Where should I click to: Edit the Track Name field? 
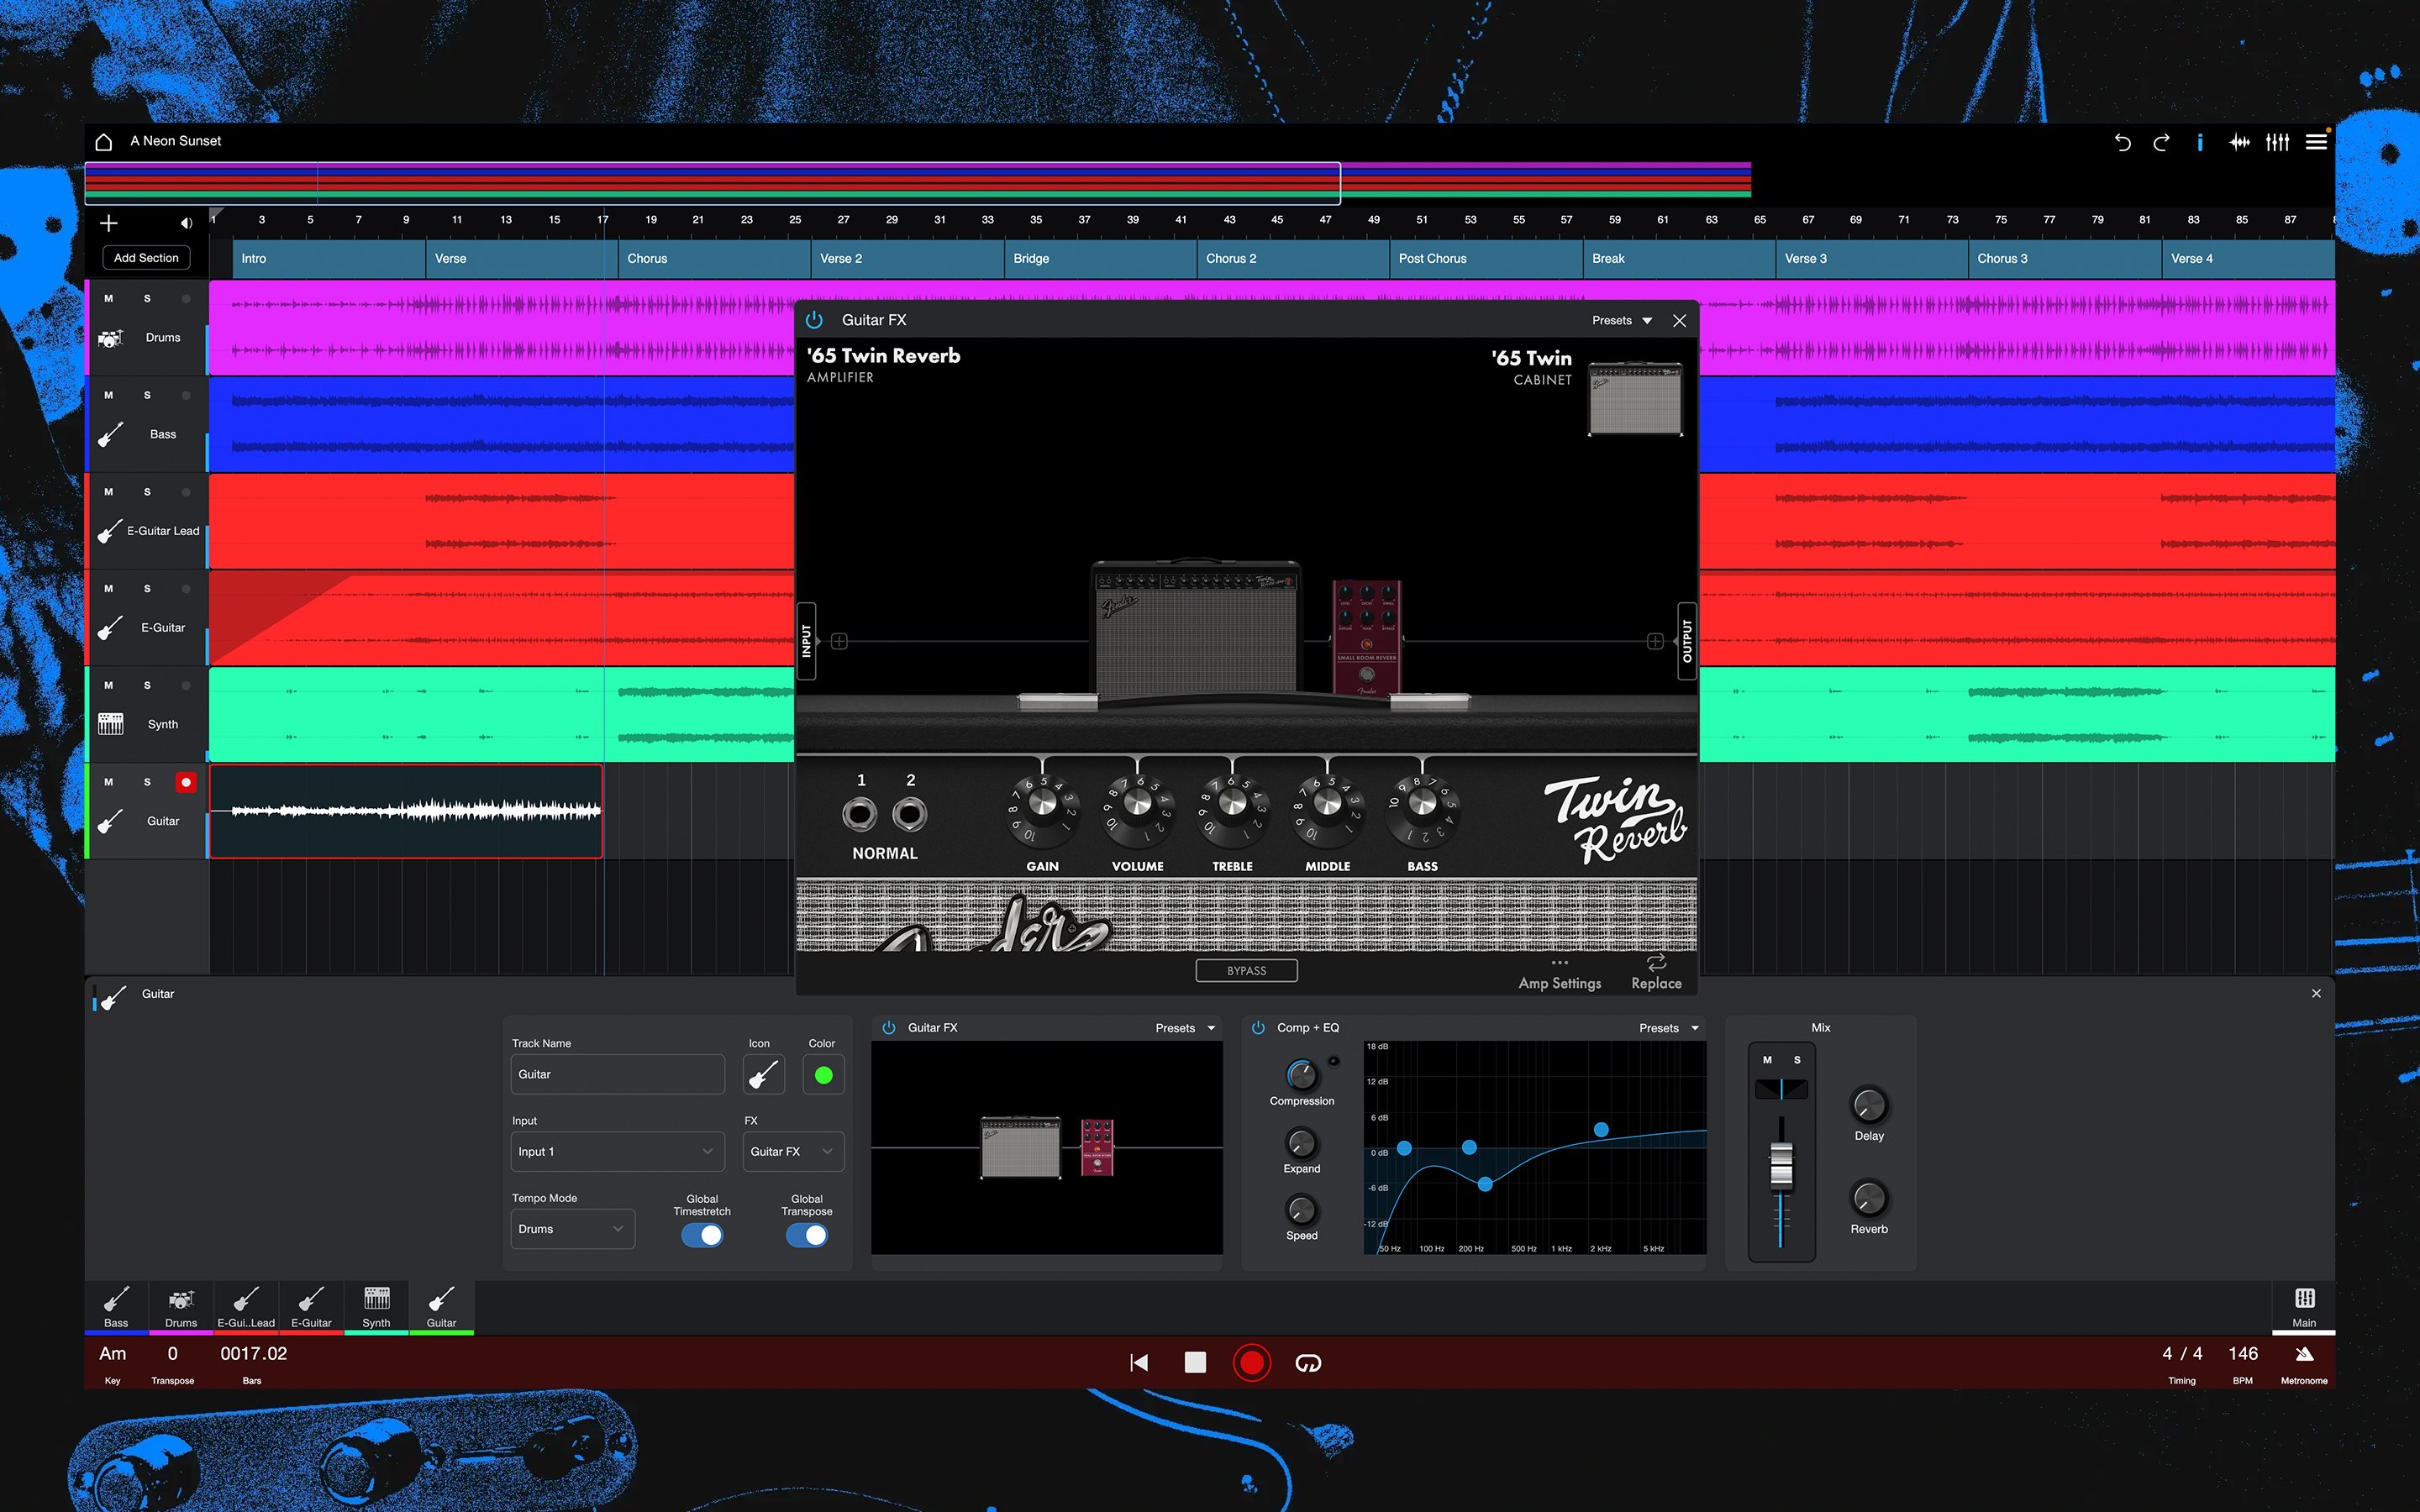pos(618,1074)
